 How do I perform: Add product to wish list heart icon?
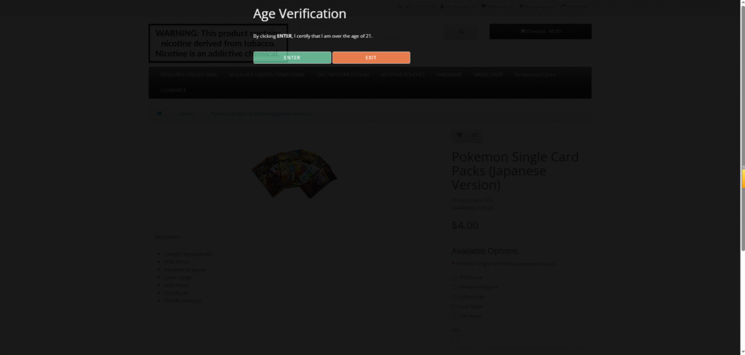(x=459, y=136)
